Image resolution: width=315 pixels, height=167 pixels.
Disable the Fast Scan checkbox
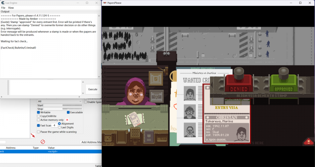pos(38,125)
